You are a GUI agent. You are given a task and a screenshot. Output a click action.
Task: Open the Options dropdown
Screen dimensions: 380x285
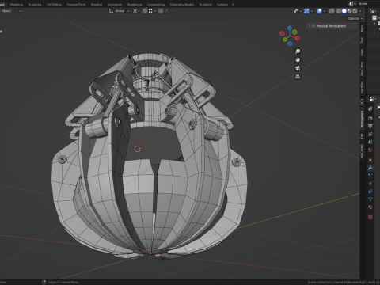[355, 18]
